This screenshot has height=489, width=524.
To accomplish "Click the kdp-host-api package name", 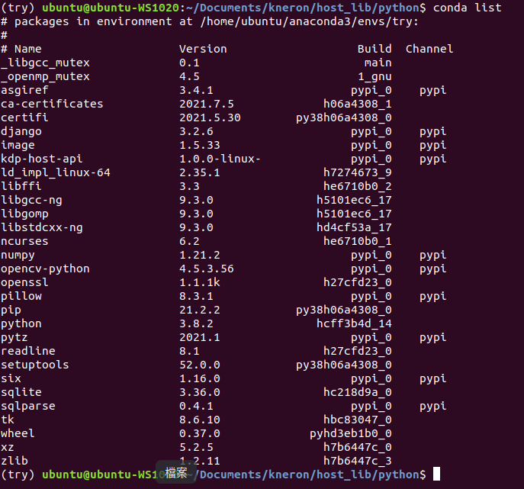I will coord(41,159).
